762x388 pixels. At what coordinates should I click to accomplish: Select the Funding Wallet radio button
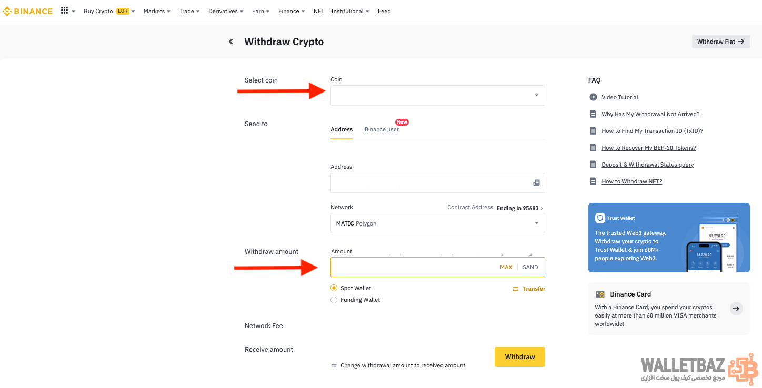point(334,300)
